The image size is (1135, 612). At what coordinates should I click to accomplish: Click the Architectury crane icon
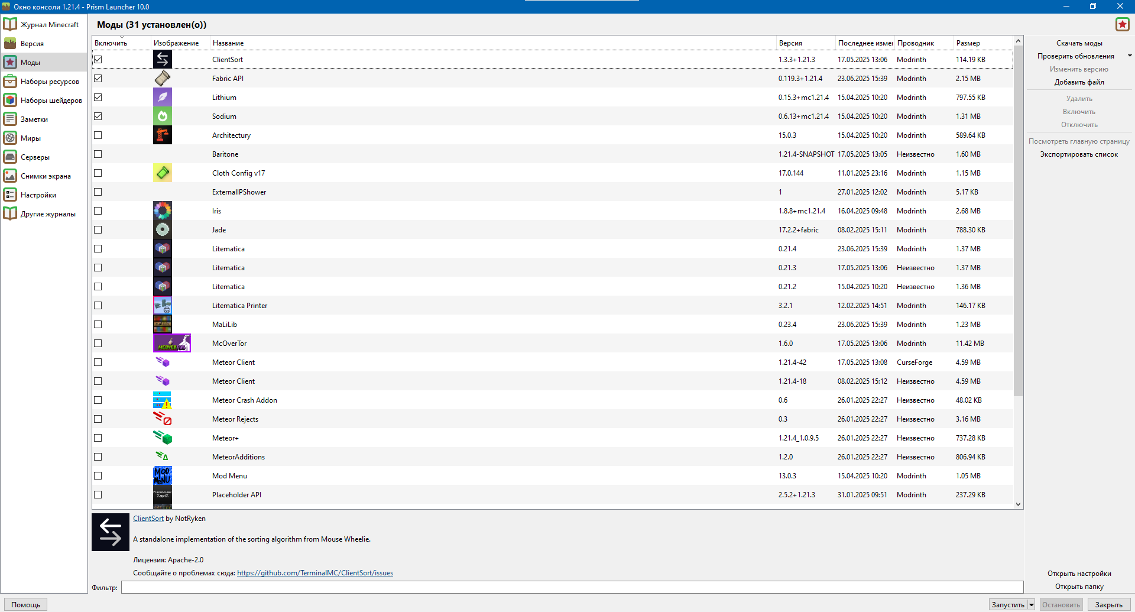(x=163, y=135)
